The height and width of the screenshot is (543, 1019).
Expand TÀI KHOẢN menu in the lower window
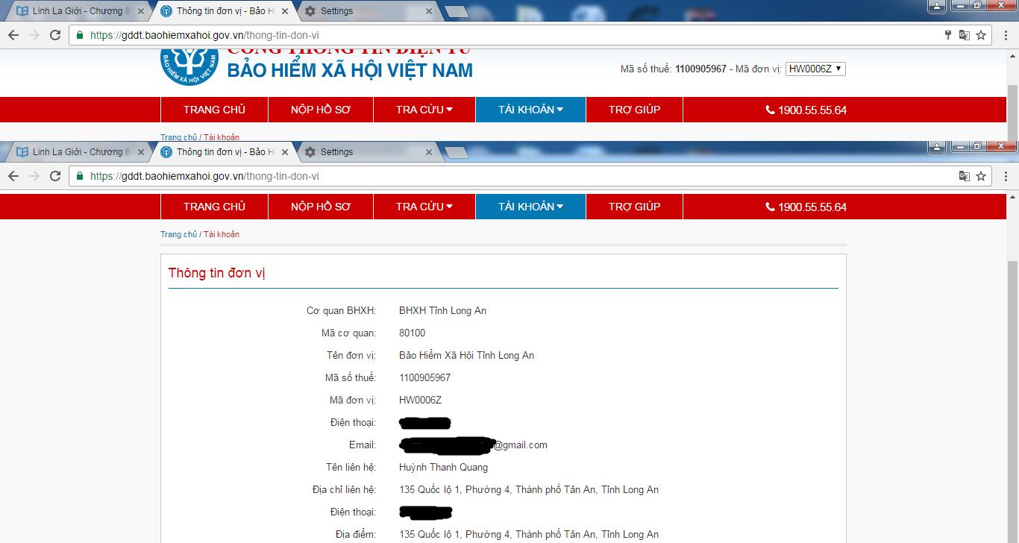[x=530, y=207]
